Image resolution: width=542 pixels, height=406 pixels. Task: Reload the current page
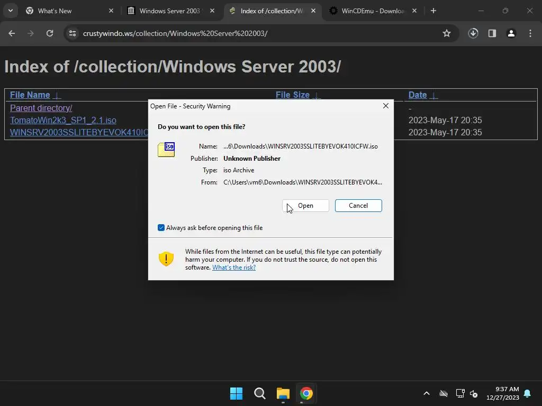pos(50,33)
